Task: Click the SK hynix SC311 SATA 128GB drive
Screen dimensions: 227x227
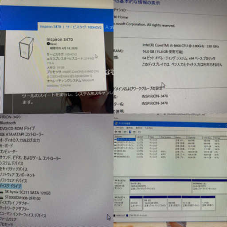Action: point(27,192)
